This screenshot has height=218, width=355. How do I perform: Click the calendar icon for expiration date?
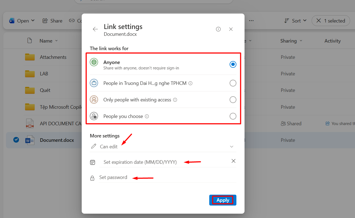(x=93, y=162)
